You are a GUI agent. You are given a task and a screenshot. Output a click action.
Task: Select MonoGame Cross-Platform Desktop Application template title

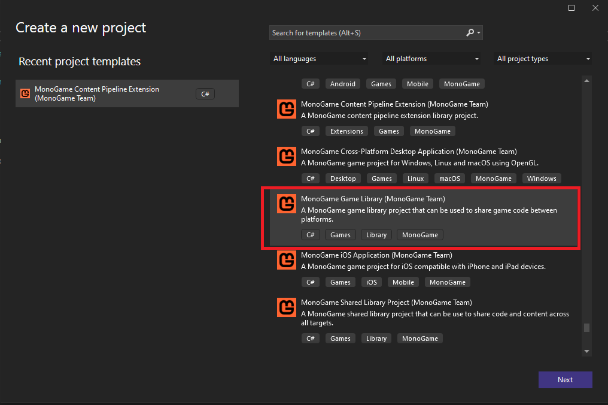click(409, 152)
